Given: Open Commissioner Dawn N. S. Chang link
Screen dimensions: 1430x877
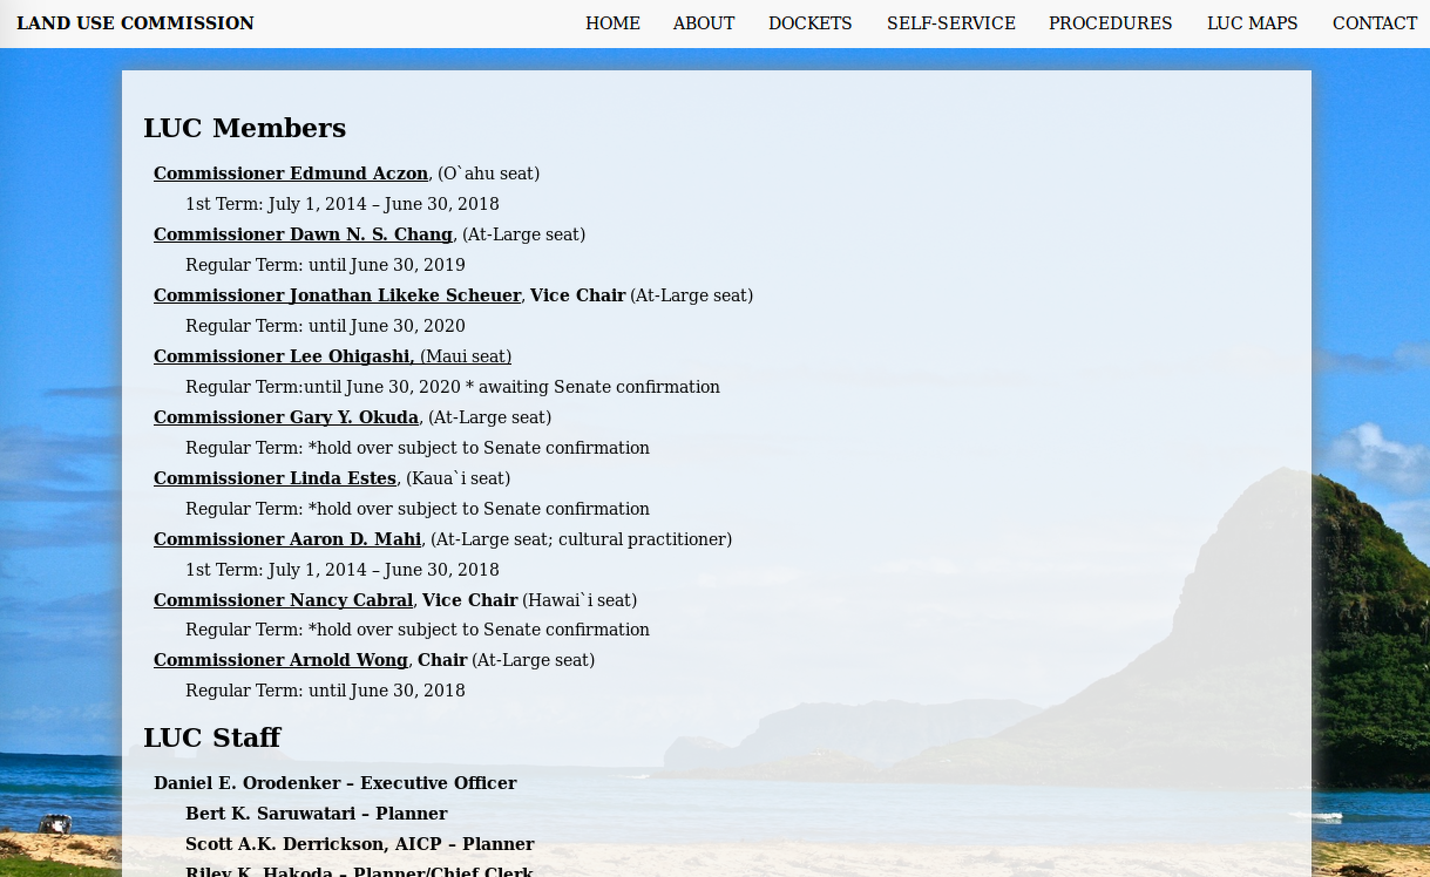Looking at the screenshot, I should (303, 234).
